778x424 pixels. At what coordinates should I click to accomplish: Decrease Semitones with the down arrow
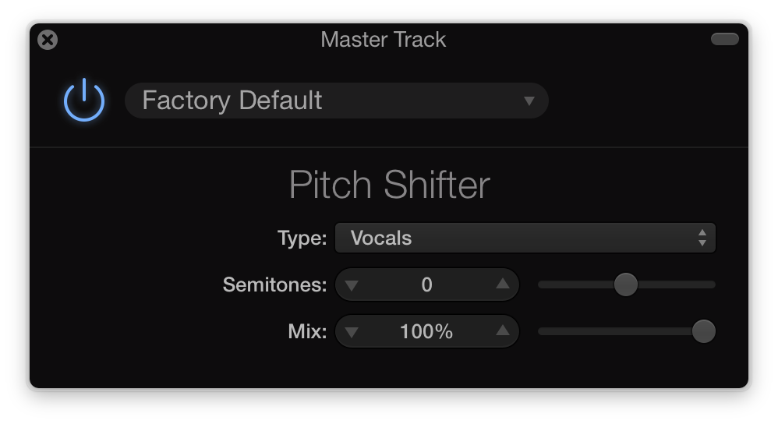point(352,285)
